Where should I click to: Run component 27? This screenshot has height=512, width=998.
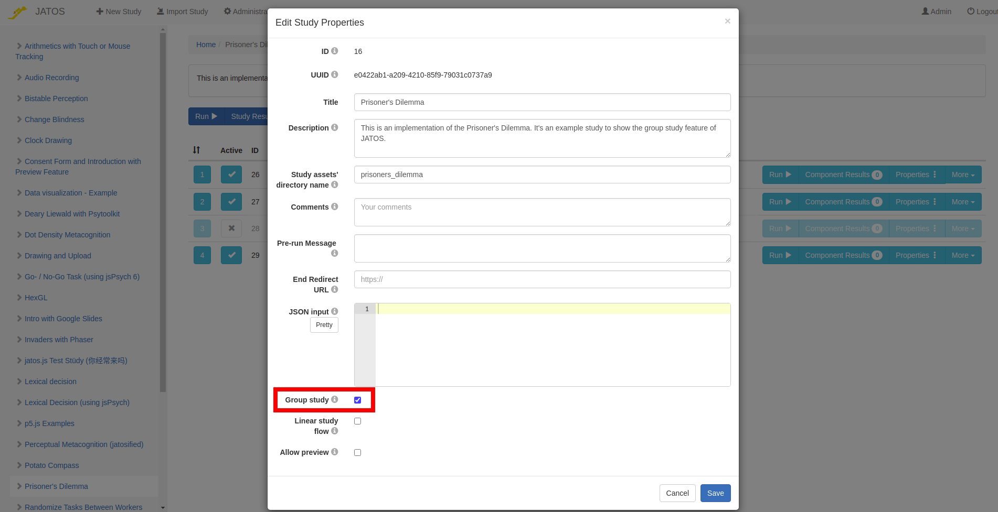click(780, 202)
